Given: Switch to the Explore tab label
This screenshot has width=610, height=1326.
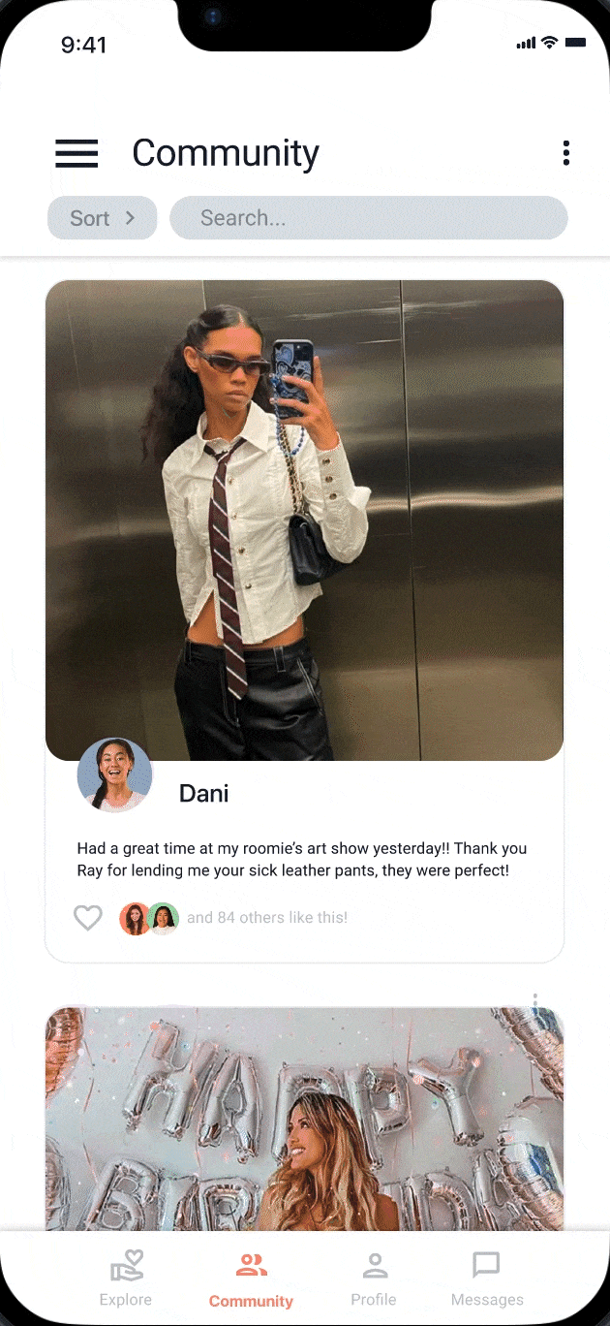Looking at the screenshot, I should [x=126, y=1300].
